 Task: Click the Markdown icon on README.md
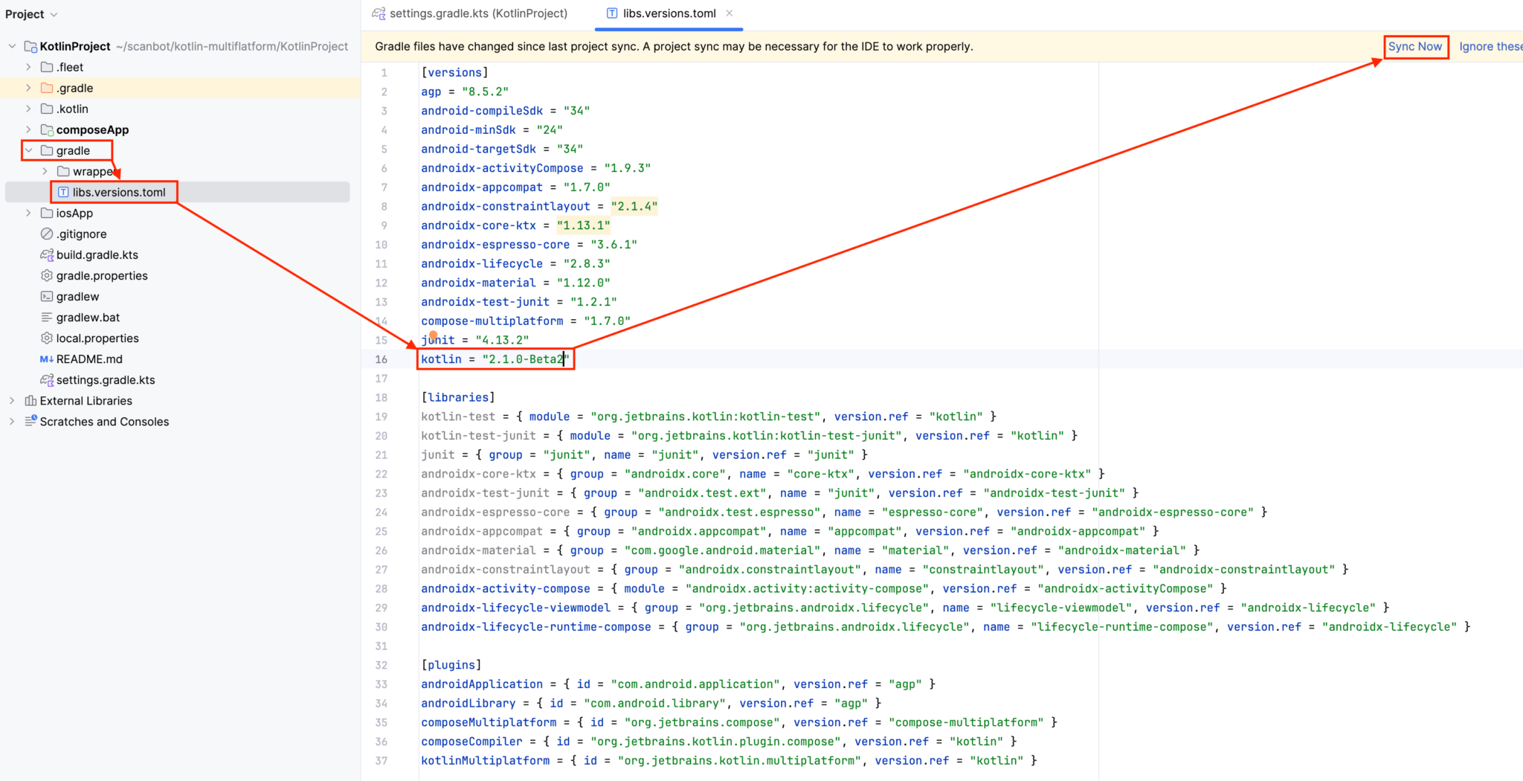(x=46, y=359)
